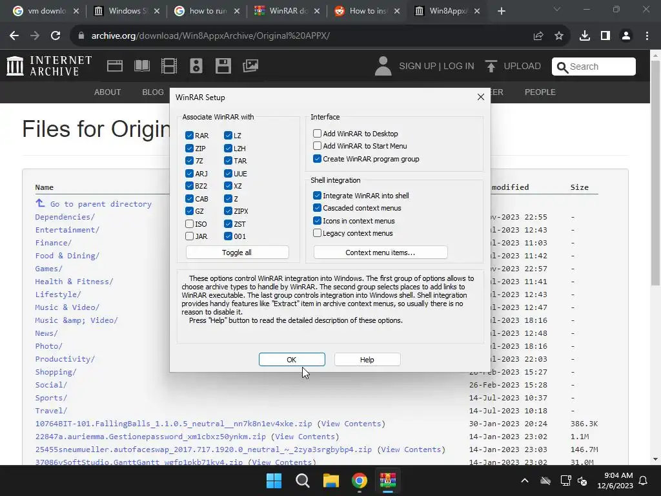Screen dimensions: 661x496
Task: Toggle Icons in context menus checkbox
Action: 317,220
